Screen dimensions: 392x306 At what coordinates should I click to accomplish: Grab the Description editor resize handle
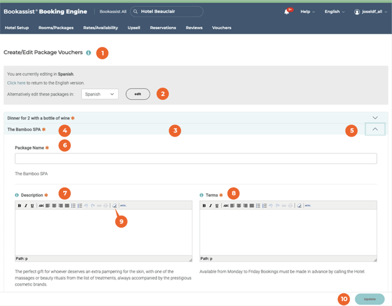pos(191,260)
